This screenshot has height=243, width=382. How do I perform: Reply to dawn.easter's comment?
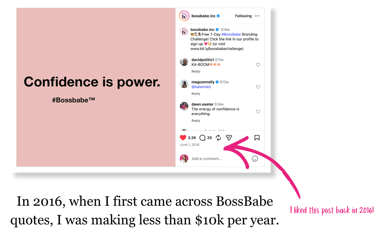196,121
